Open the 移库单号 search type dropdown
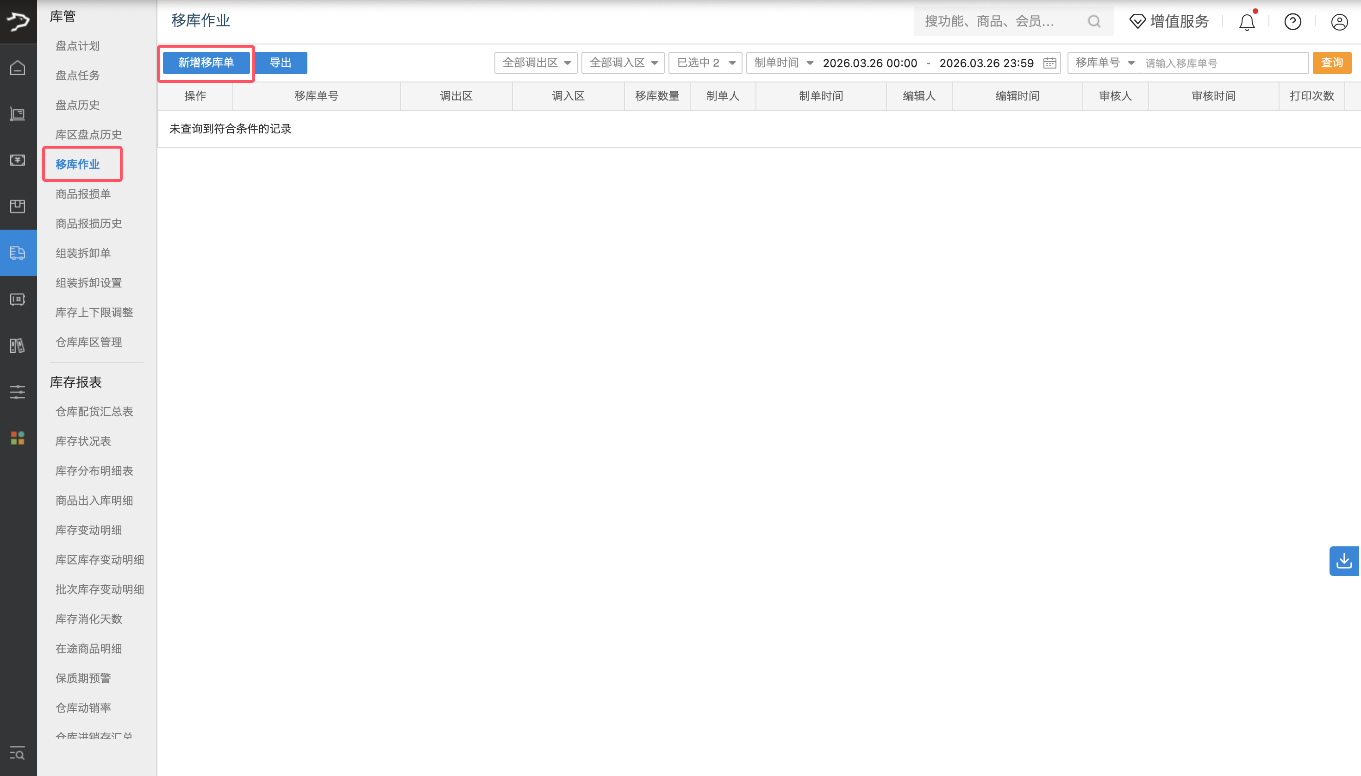 pyautogui.click(x=1104, y=63)
